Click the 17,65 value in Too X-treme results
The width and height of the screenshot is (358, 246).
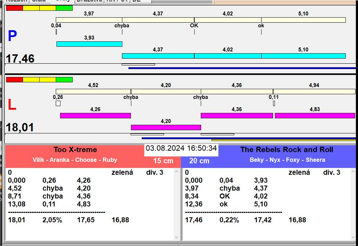point(86,220)
